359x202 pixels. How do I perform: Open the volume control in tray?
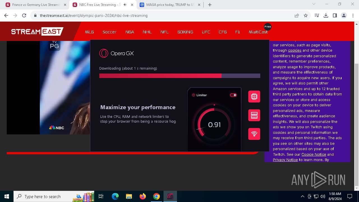[323, 196]
